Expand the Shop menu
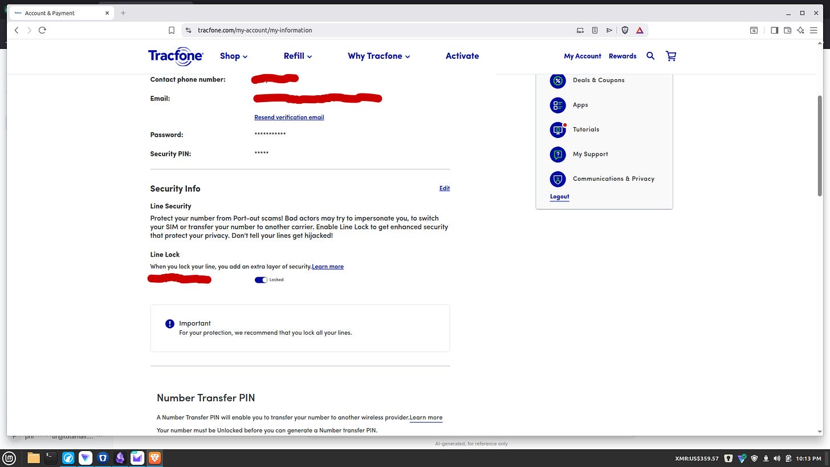 click(234, 56)
